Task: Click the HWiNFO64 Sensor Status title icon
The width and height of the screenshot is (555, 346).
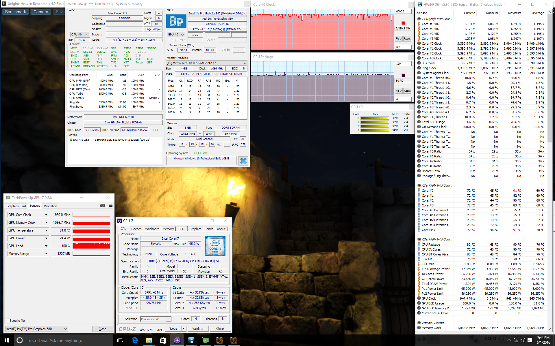Action: (x=419, y=4)
